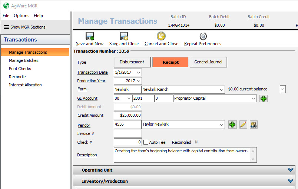Expand the Inventory/Production section
298x189 pixels.
click(x=290, y=181)
